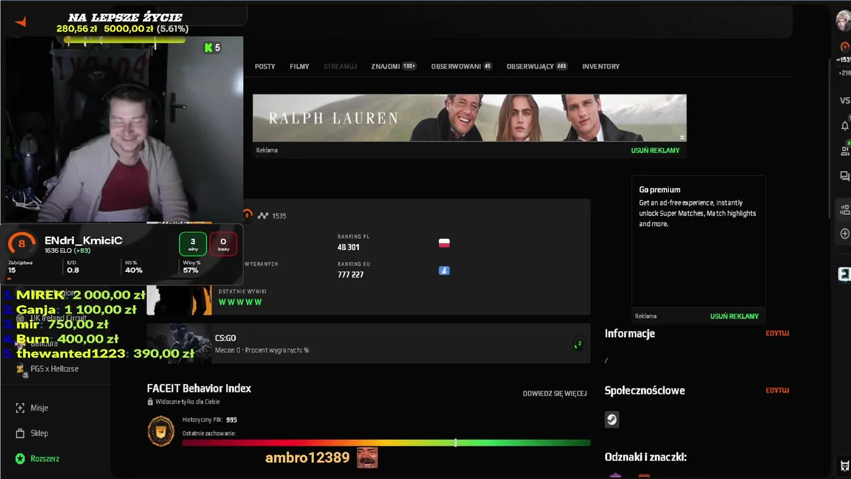Image resolution: width=851 pixels, height=479 pixels.
Task: Click the white club logo in right sidebar
Action: point(844,274)
